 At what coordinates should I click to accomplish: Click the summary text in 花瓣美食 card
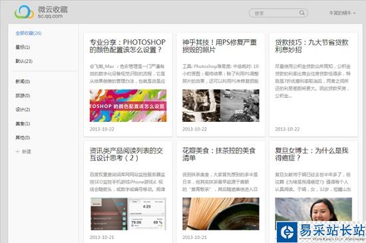(x=220, y=182)
